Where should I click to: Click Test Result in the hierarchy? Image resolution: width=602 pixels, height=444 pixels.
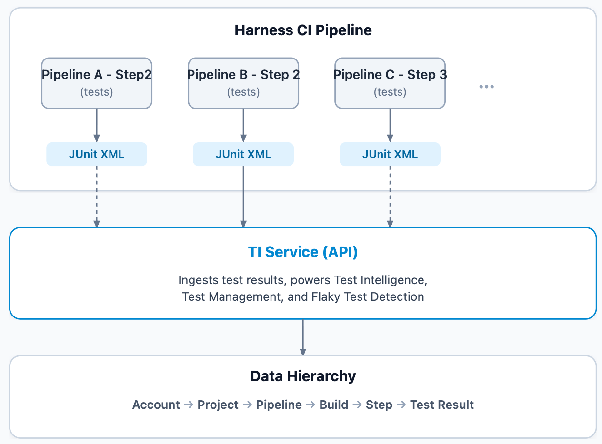tap(442, 405)
